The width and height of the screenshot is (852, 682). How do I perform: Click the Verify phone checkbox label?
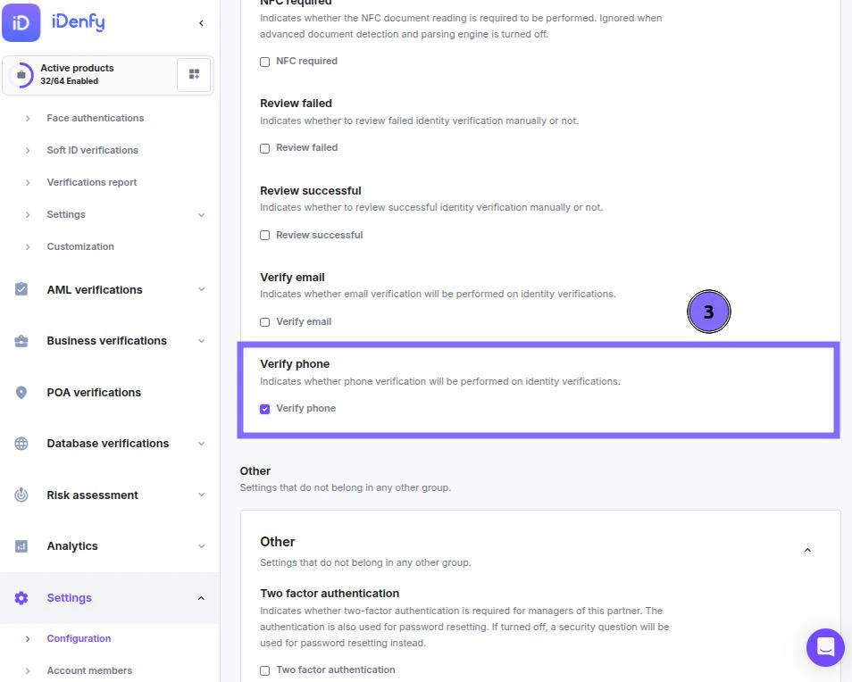(x=306, y=408)
